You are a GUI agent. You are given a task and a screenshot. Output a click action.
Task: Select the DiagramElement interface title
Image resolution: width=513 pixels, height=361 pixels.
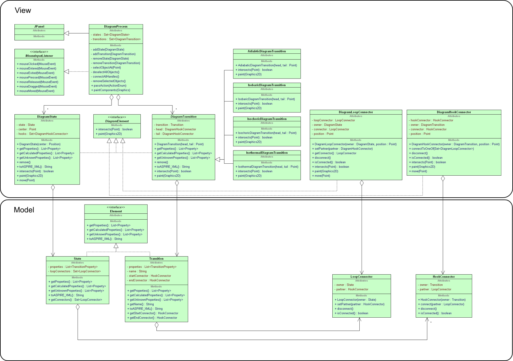[x=117, y=121]
